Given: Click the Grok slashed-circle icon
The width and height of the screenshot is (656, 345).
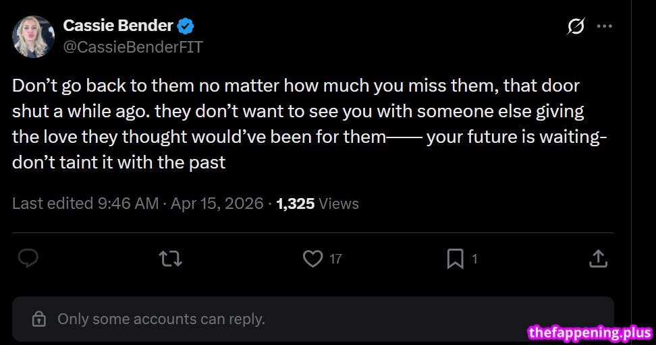Looking at the screenshot, I should [x=576, y=26].
